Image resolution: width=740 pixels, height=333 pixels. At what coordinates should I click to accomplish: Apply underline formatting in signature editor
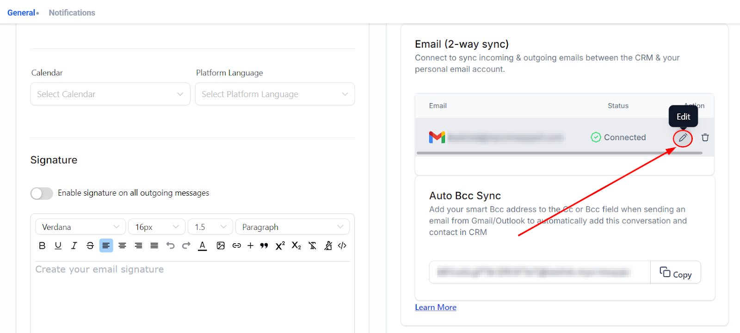point(58,246)
